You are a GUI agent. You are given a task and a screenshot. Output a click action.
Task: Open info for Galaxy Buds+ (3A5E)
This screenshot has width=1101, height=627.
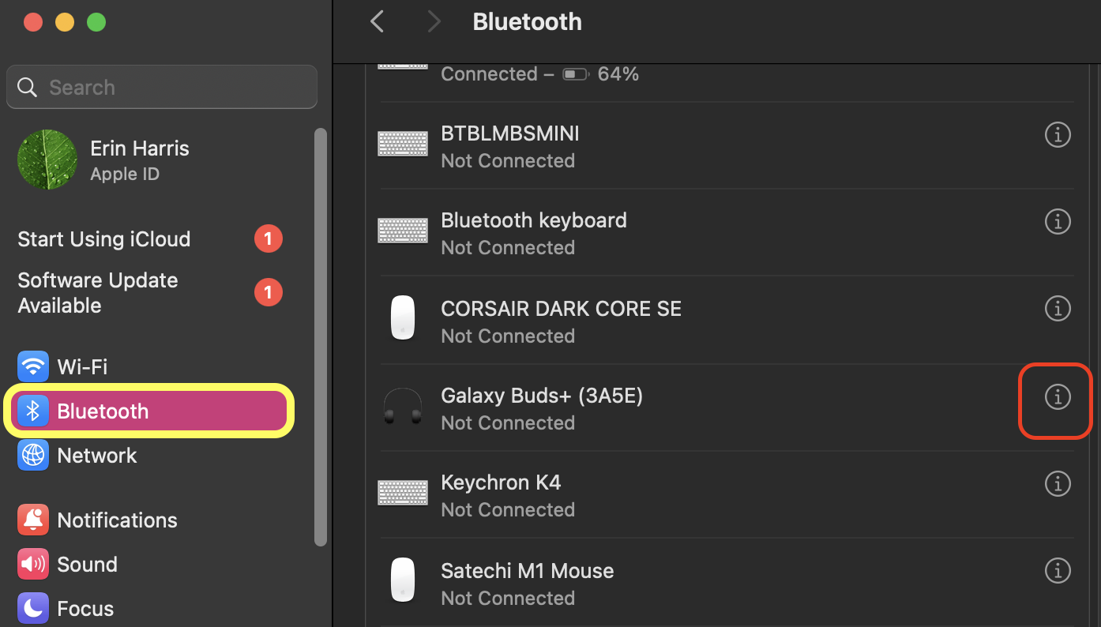(1057, 396)
